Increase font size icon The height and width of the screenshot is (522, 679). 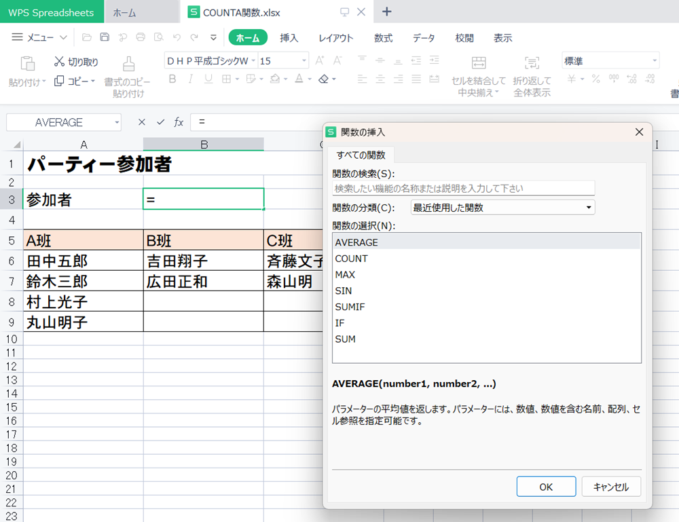click(320, 60)
